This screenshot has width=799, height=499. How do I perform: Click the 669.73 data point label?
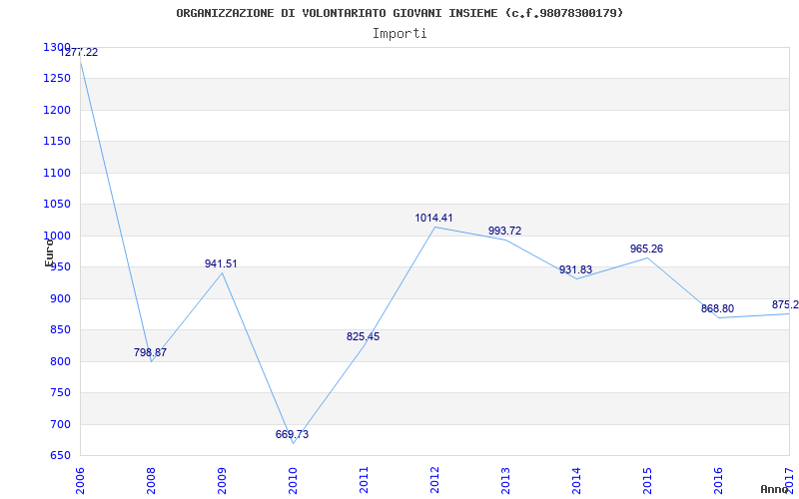292,434
